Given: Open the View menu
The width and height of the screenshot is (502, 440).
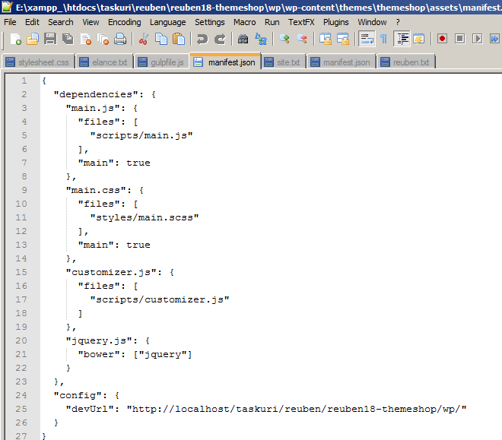Looking at the screenshot, I should click(x=91, y=22).
